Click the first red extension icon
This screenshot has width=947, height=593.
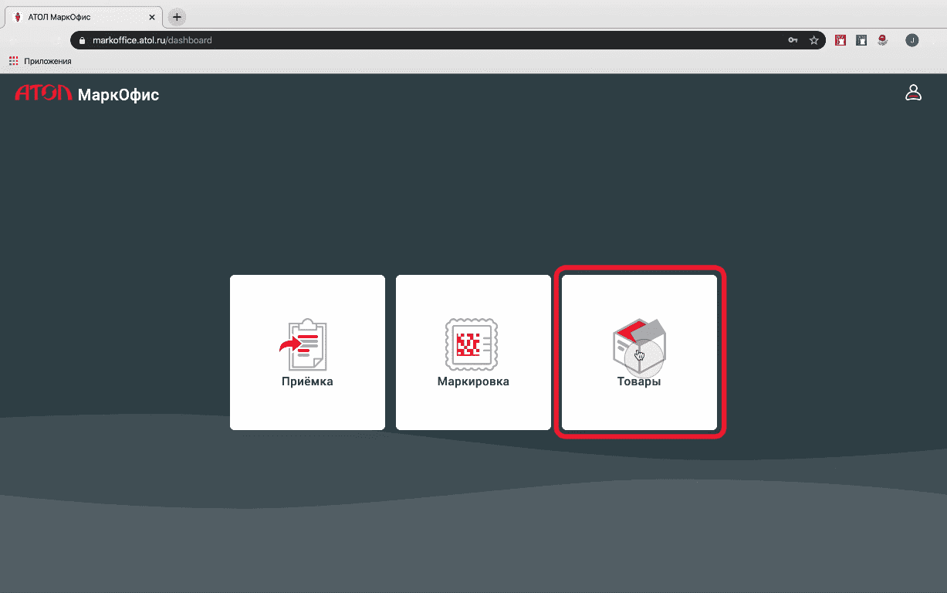[x=840, y=40]
